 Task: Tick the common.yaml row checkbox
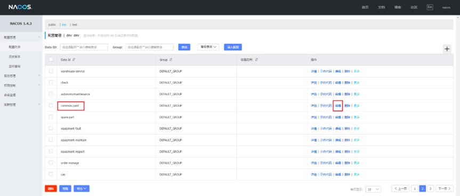[51, 105]
